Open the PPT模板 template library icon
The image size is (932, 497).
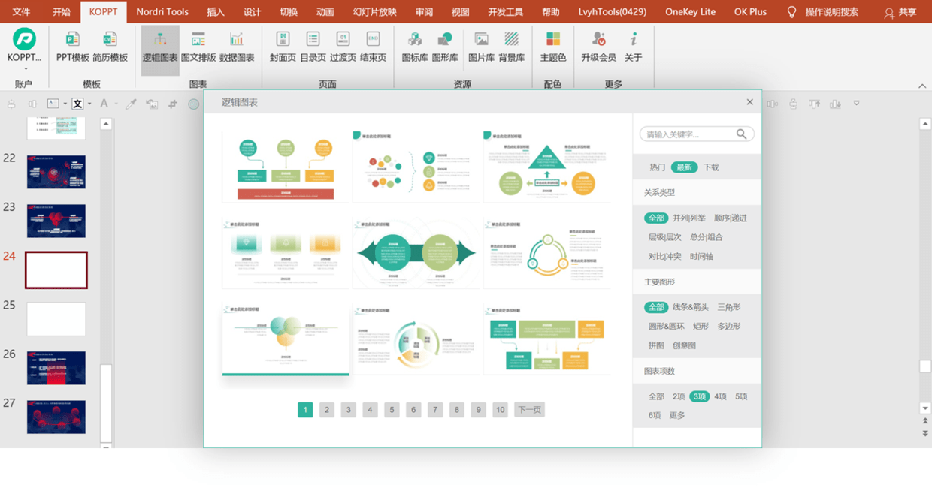click(x=72, y=47)
